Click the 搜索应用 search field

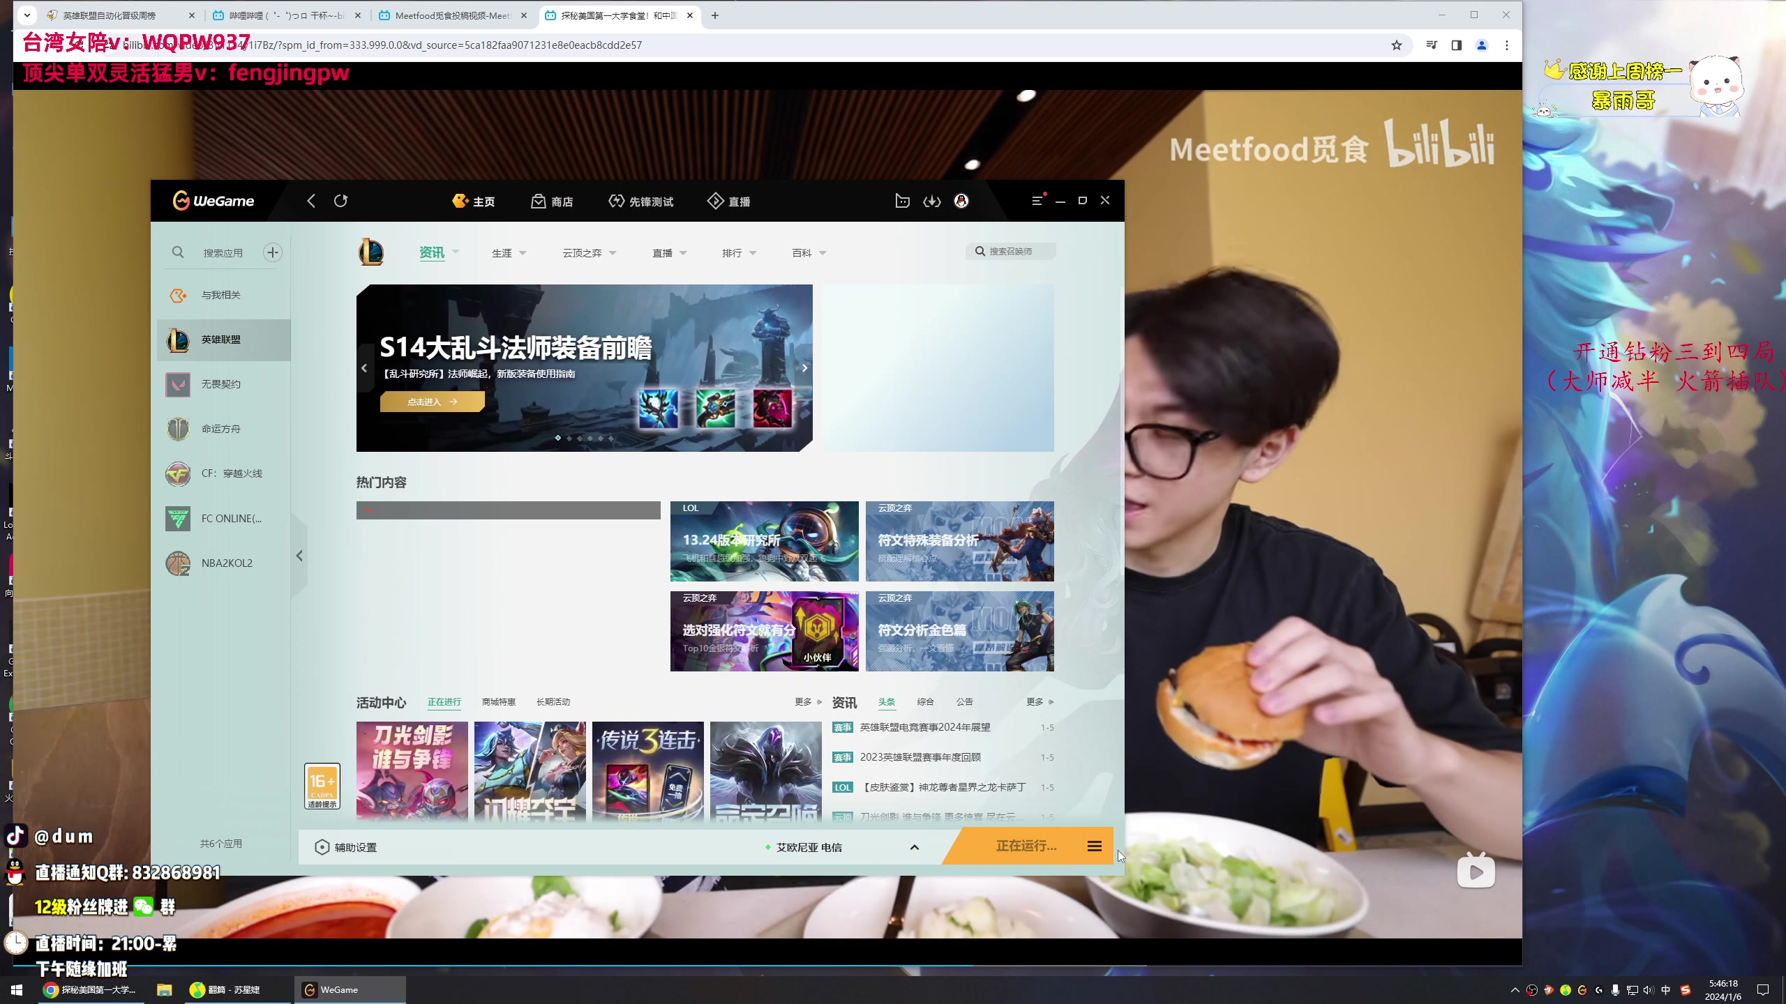point(223,253)
